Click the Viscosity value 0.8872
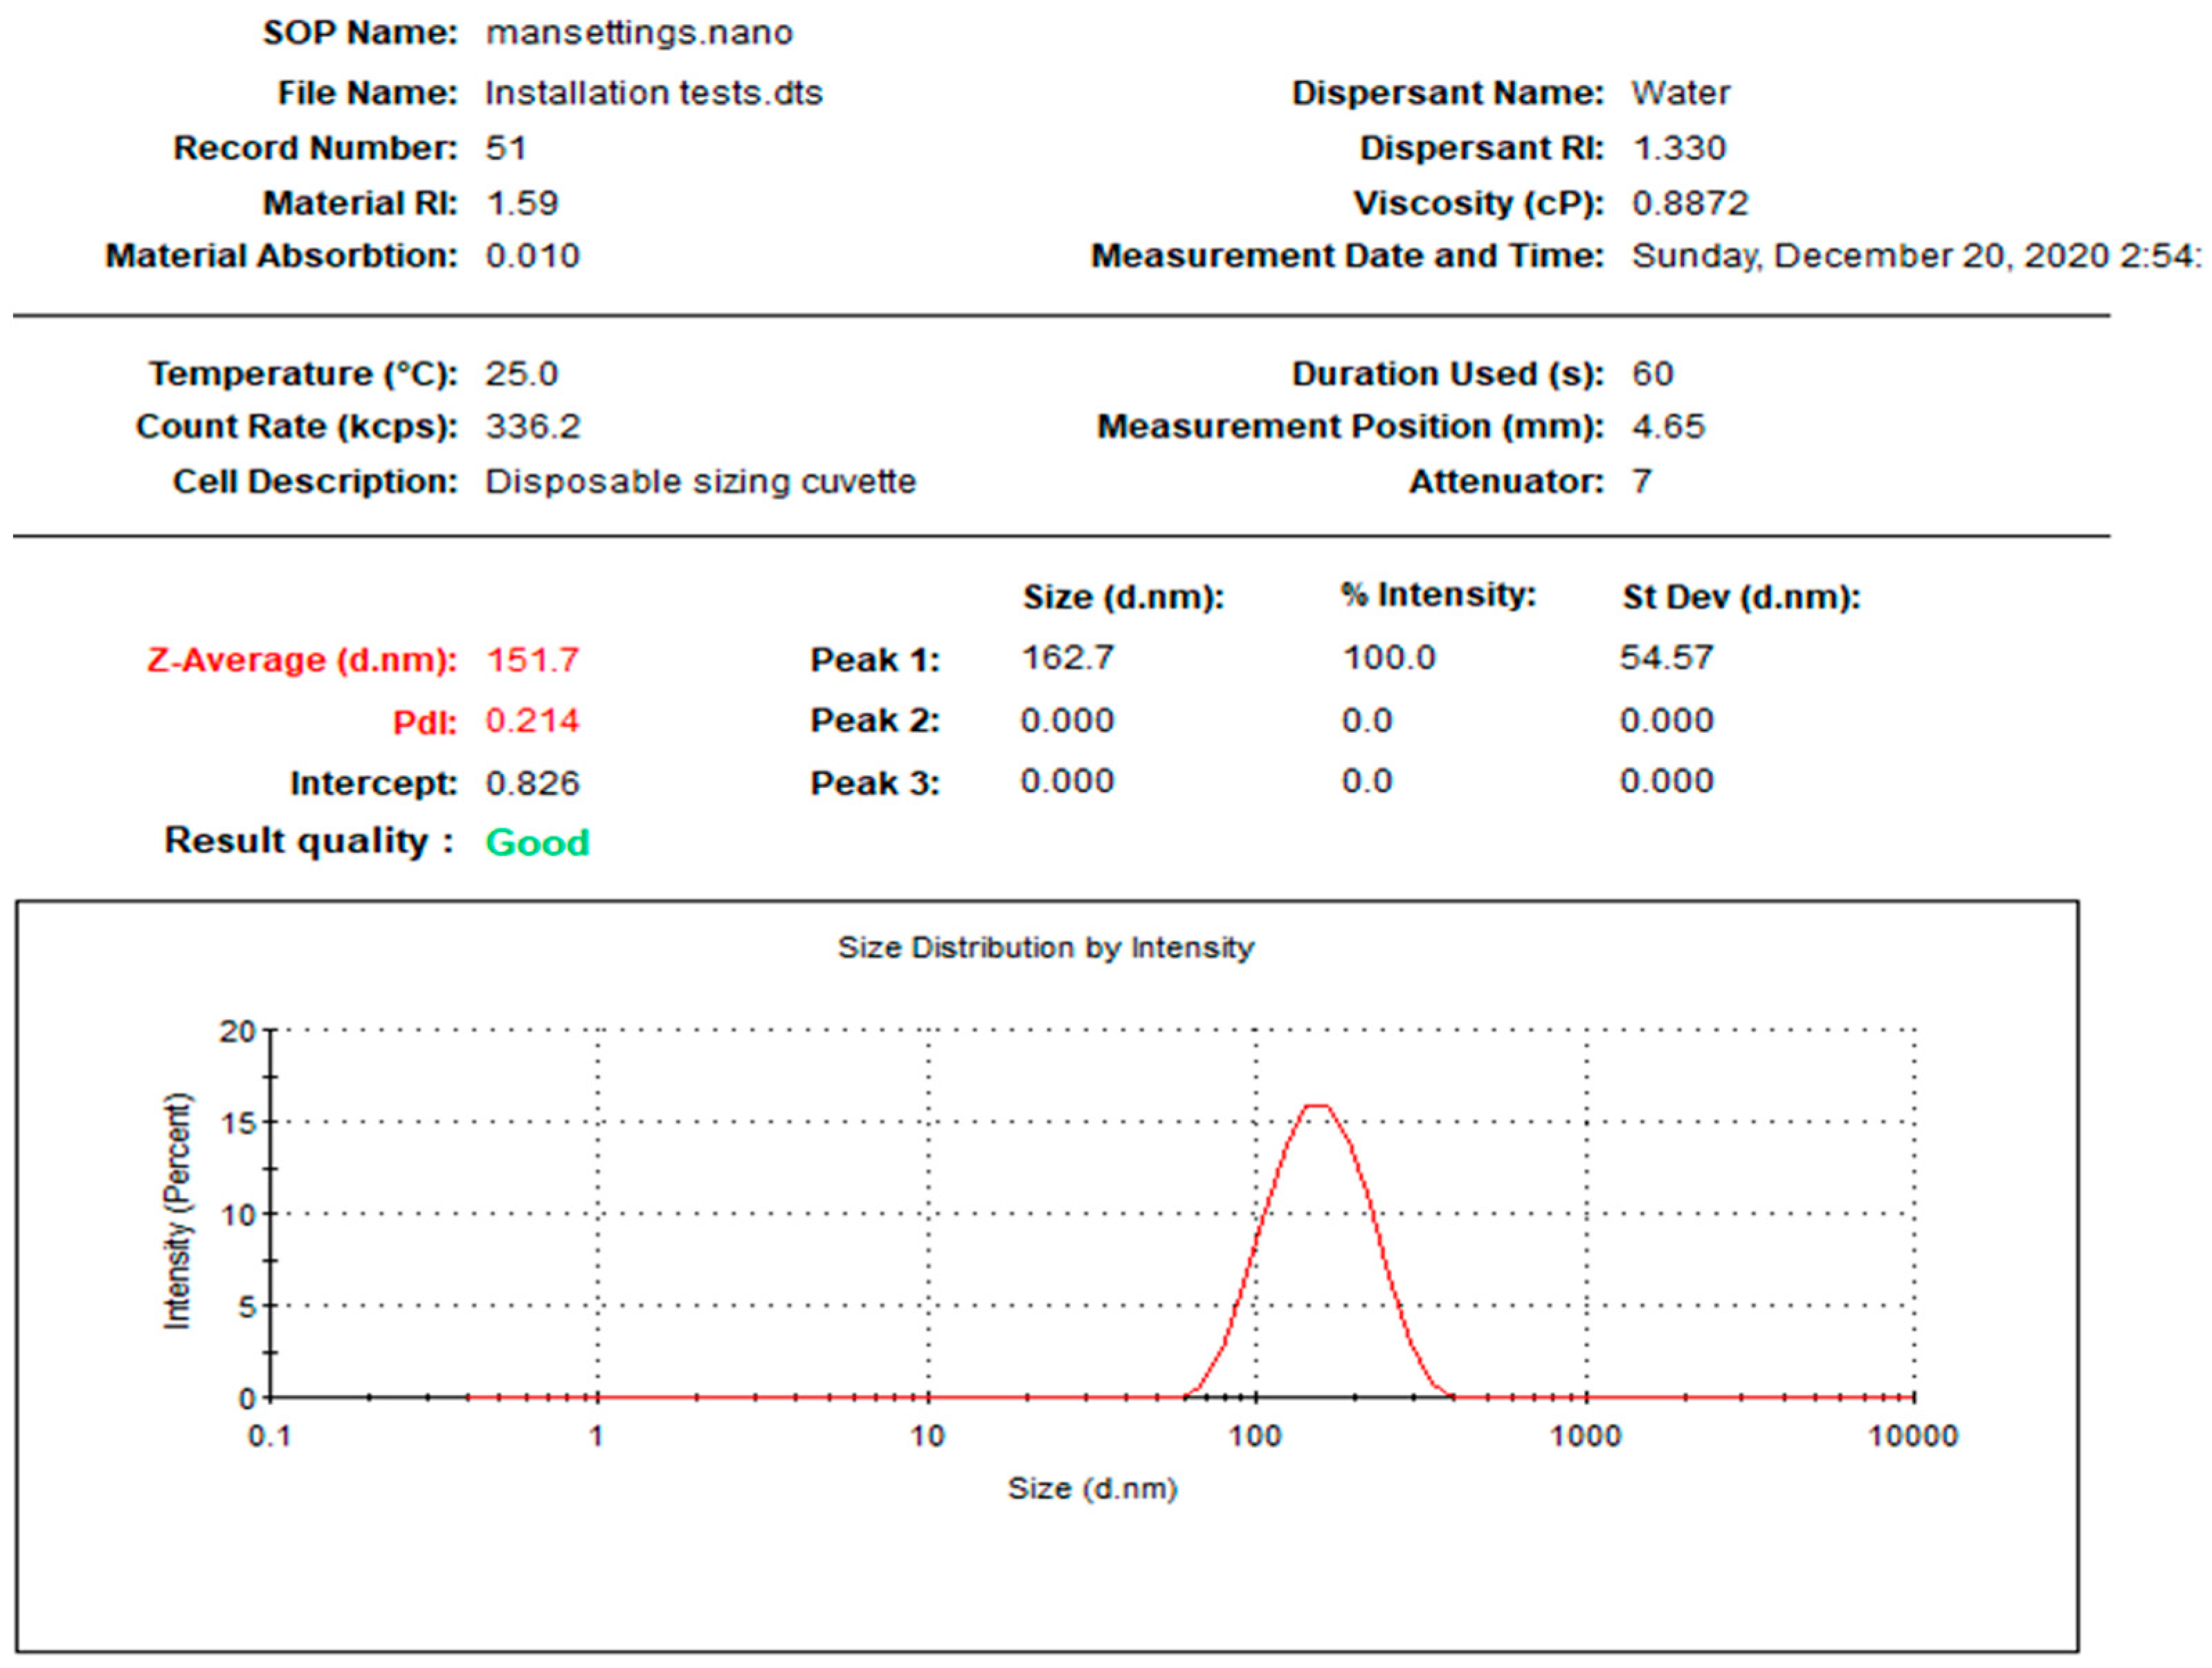 click(1690, 203)
